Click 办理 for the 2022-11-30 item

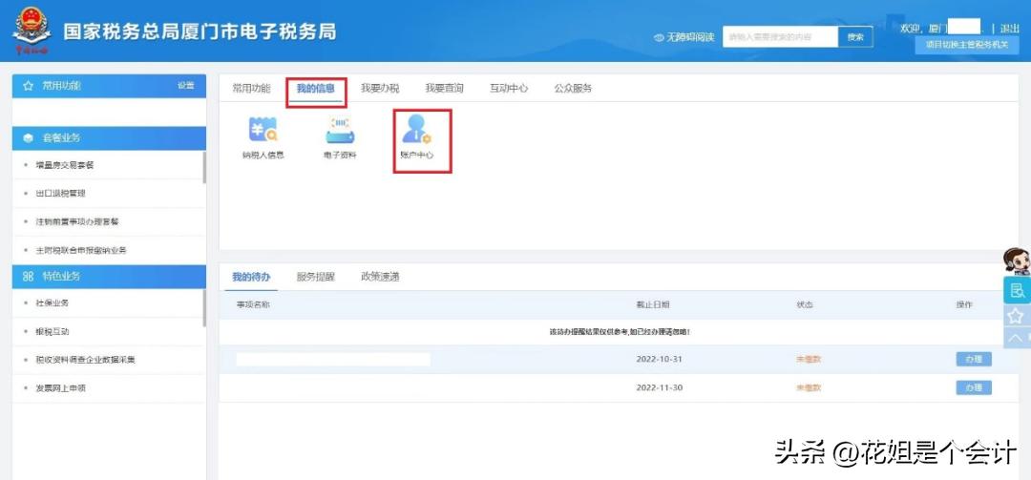tap(974, 388)
